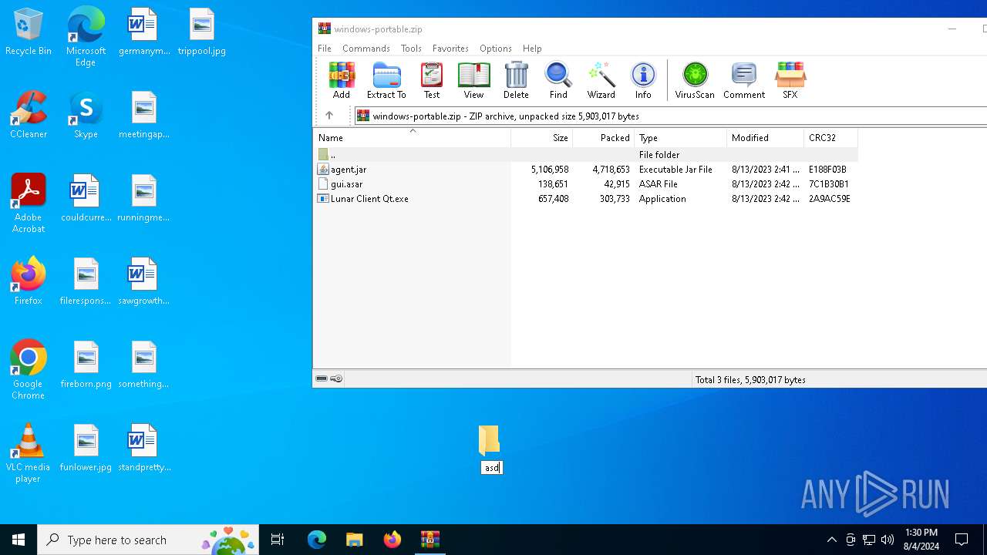987x555 pixels.
Task: Open File Explorer from taskbar
Action: pyautogui.click(x=354, y=540)
